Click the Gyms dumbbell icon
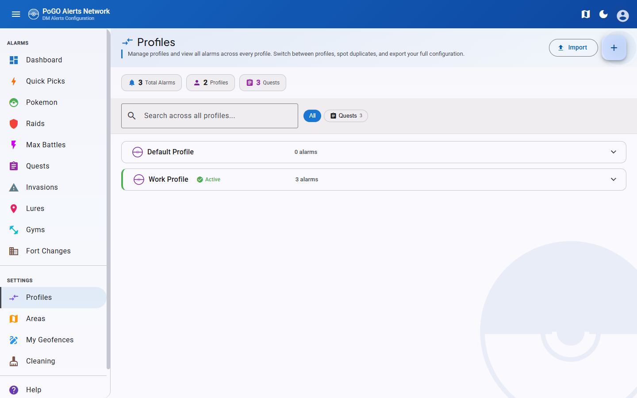The image size is (637, 398). point(14,230)
